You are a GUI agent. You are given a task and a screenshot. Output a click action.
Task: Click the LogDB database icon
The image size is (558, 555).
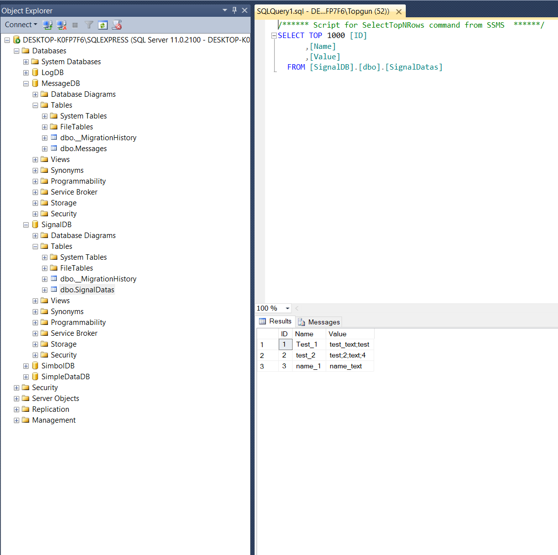35,73
